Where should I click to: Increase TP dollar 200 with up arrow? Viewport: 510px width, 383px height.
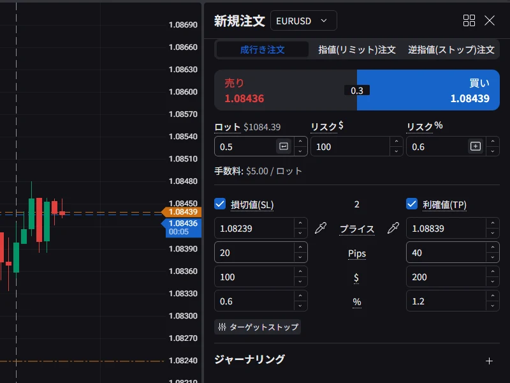click(493, 272)
